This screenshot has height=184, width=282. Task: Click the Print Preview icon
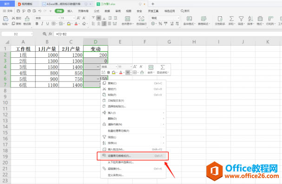coord(34,11)
